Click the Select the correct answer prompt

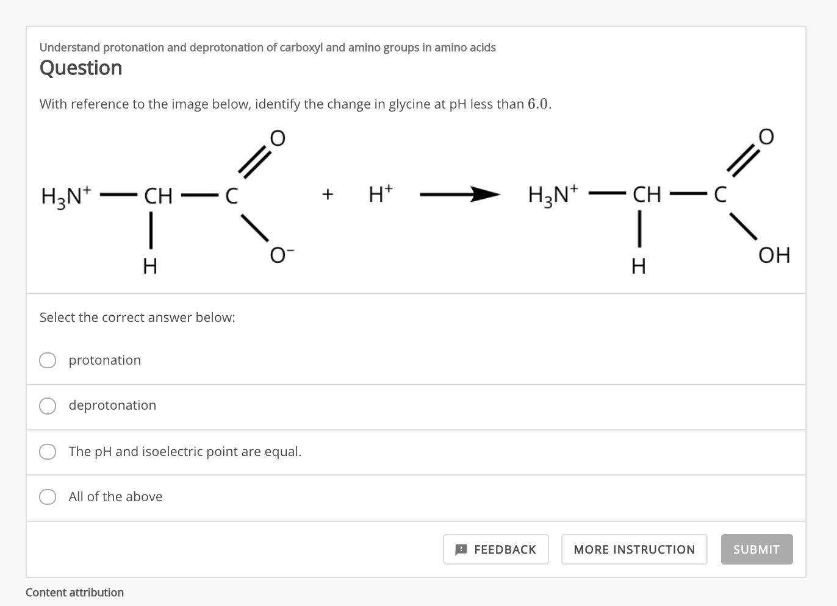pyautogui.click(x=137, y=317)
